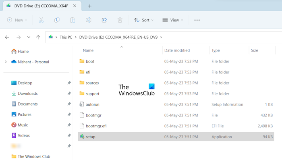Screen dimensions: 282x160
Task: Click the boot folder icon
Action: [x=82, y=61]
